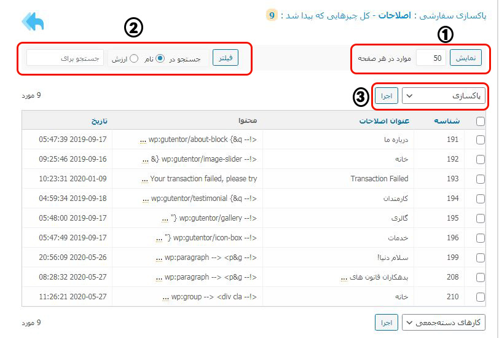The height and width of the screenshot is (338, 499).
Task: Select the ارزش (value) radio button
Action: [x=134, y=58]
